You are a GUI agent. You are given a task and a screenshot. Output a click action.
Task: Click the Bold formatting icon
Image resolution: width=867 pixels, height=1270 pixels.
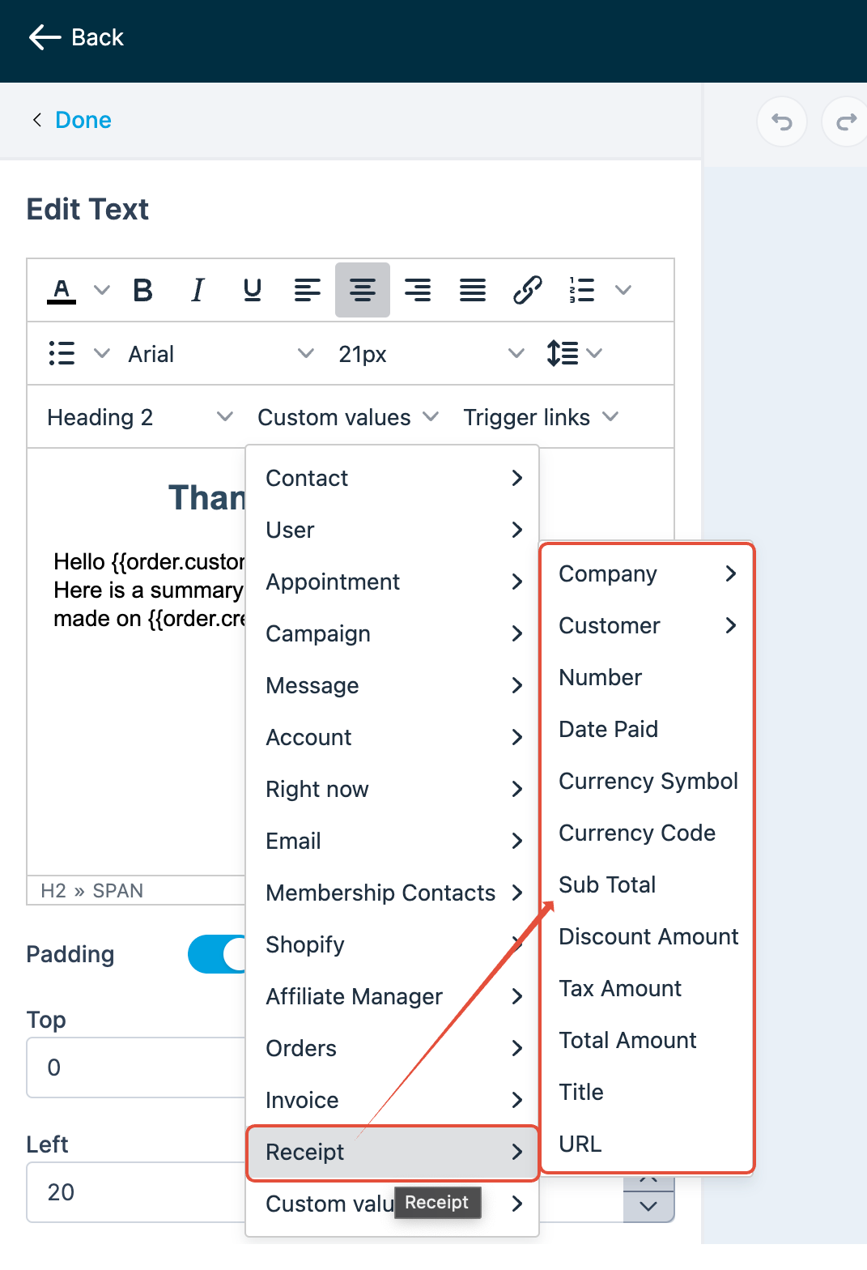143,290
